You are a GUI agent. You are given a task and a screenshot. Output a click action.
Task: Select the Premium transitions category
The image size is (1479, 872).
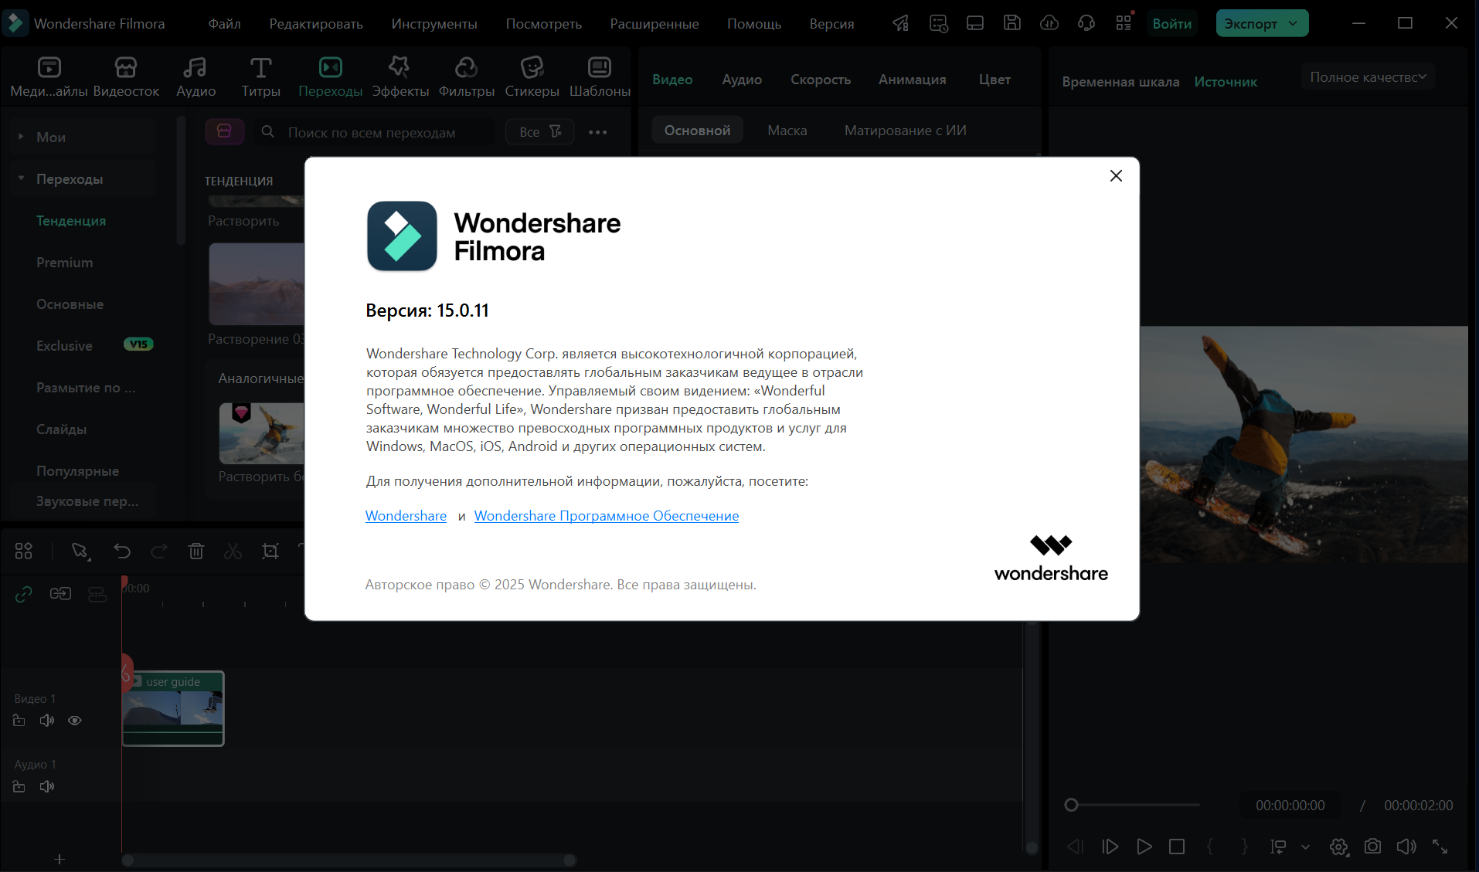click(64, 263)
